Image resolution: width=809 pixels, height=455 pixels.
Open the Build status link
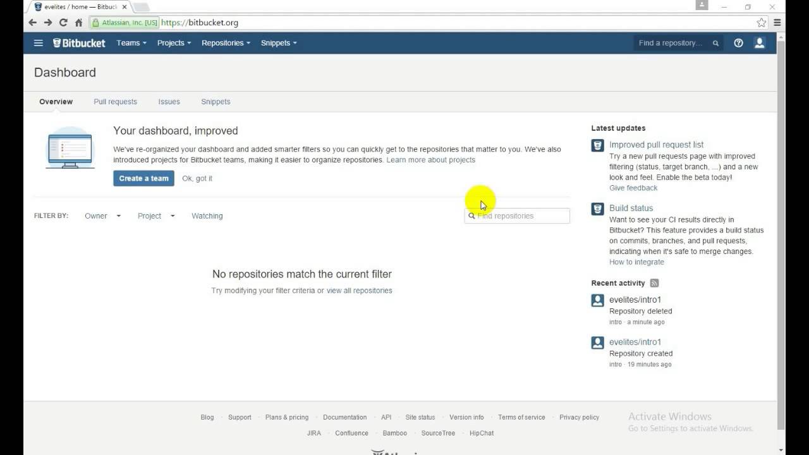coord(631,208)
